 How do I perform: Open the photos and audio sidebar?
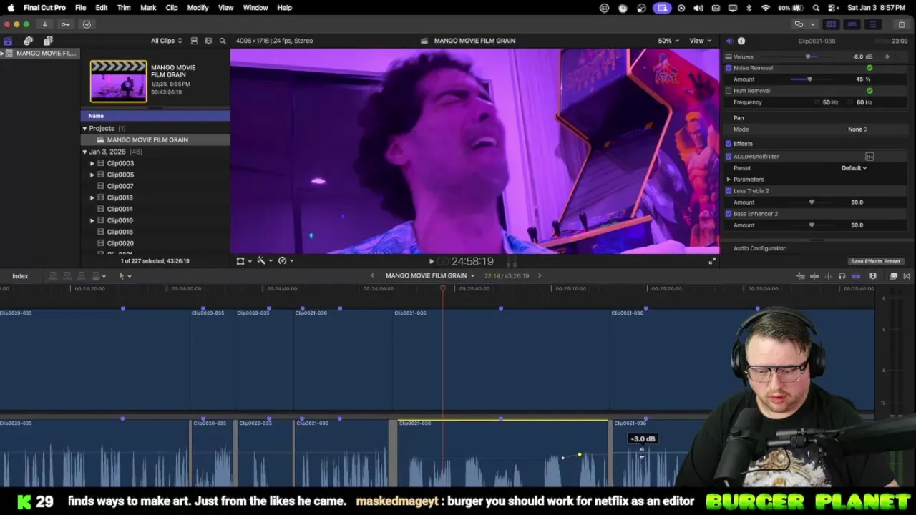[x=28, y=41]
